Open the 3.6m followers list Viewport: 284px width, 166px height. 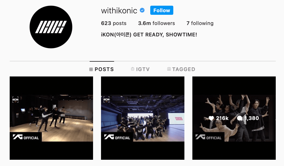pyautogui.click(x=157, y=23)
